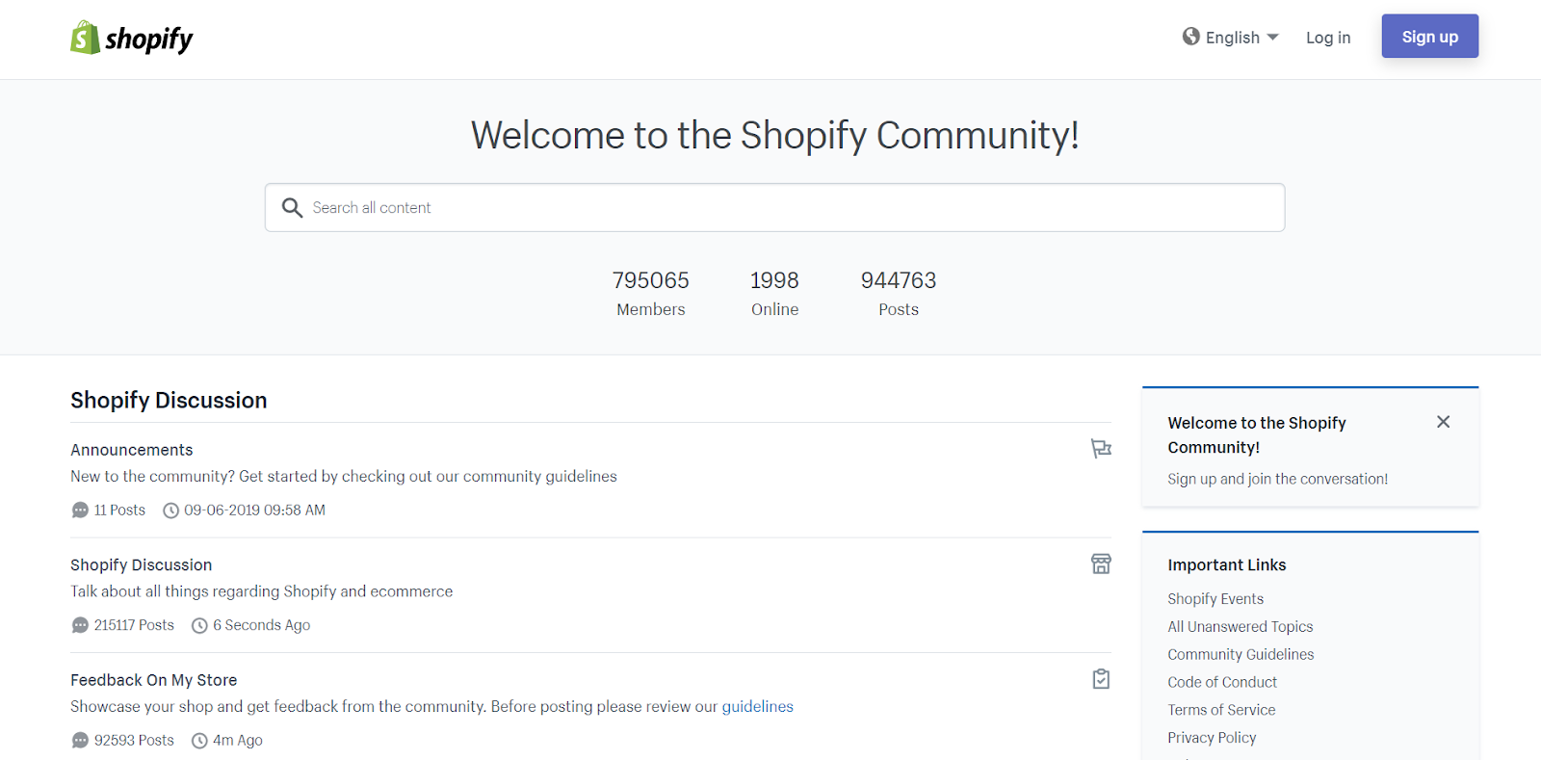Open the Feedback On My Store board

153,680
